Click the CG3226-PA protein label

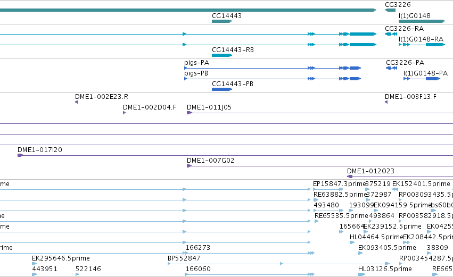tap(405, 63)
